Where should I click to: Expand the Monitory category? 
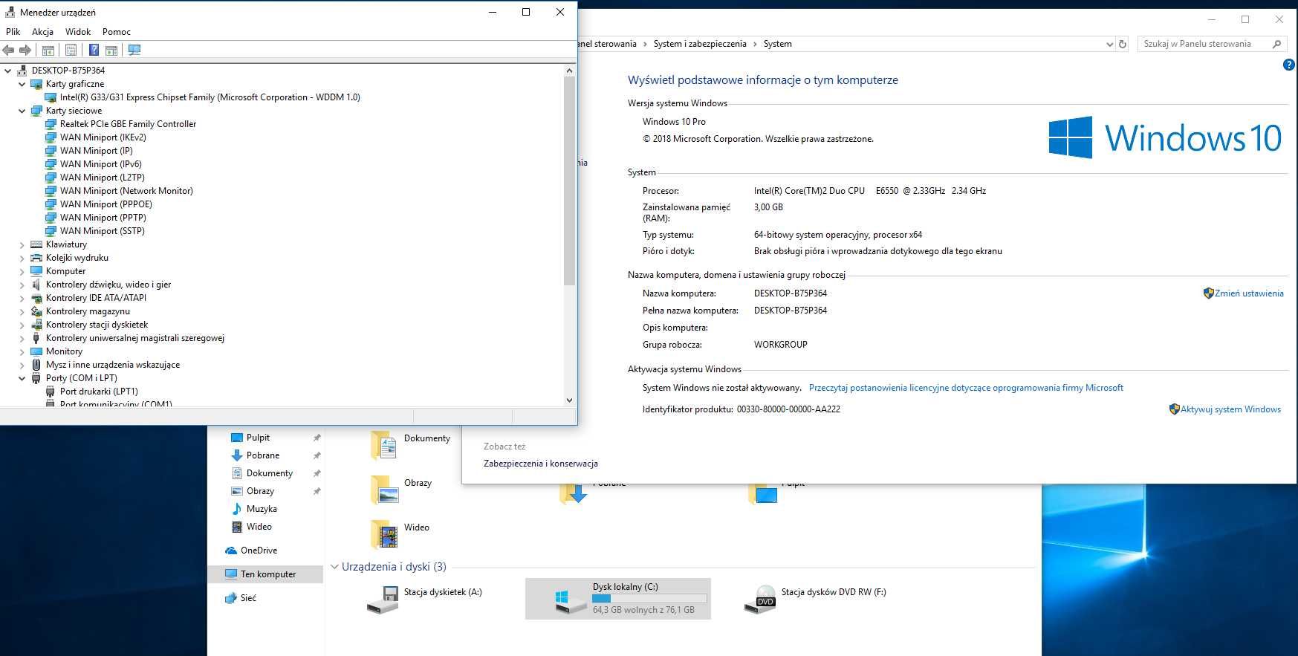pyautogui.click(x=22, y=351)
